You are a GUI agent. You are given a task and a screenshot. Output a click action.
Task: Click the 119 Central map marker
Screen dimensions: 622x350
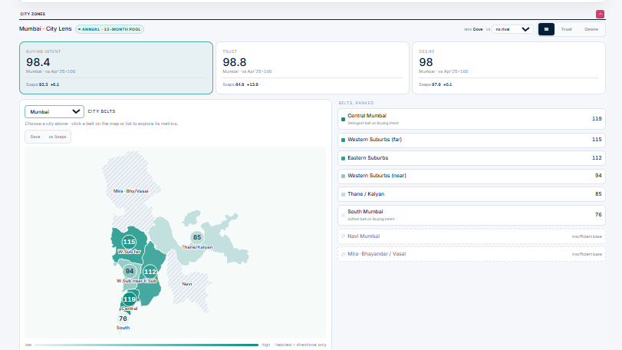click(x=130, y=299)
